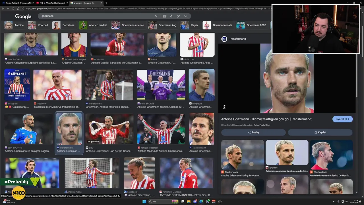
Task: Open the Daha Fazla Bilgi link
Action: point(262,125)
